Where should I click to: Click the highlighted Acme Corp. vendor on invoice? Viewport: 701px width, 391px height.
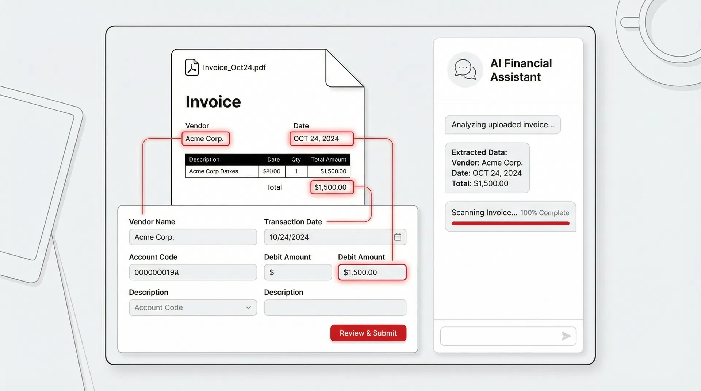coord(205,139)
